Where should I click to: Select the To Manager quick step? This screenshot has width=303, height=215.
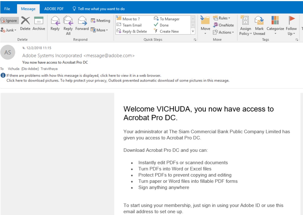167,19
